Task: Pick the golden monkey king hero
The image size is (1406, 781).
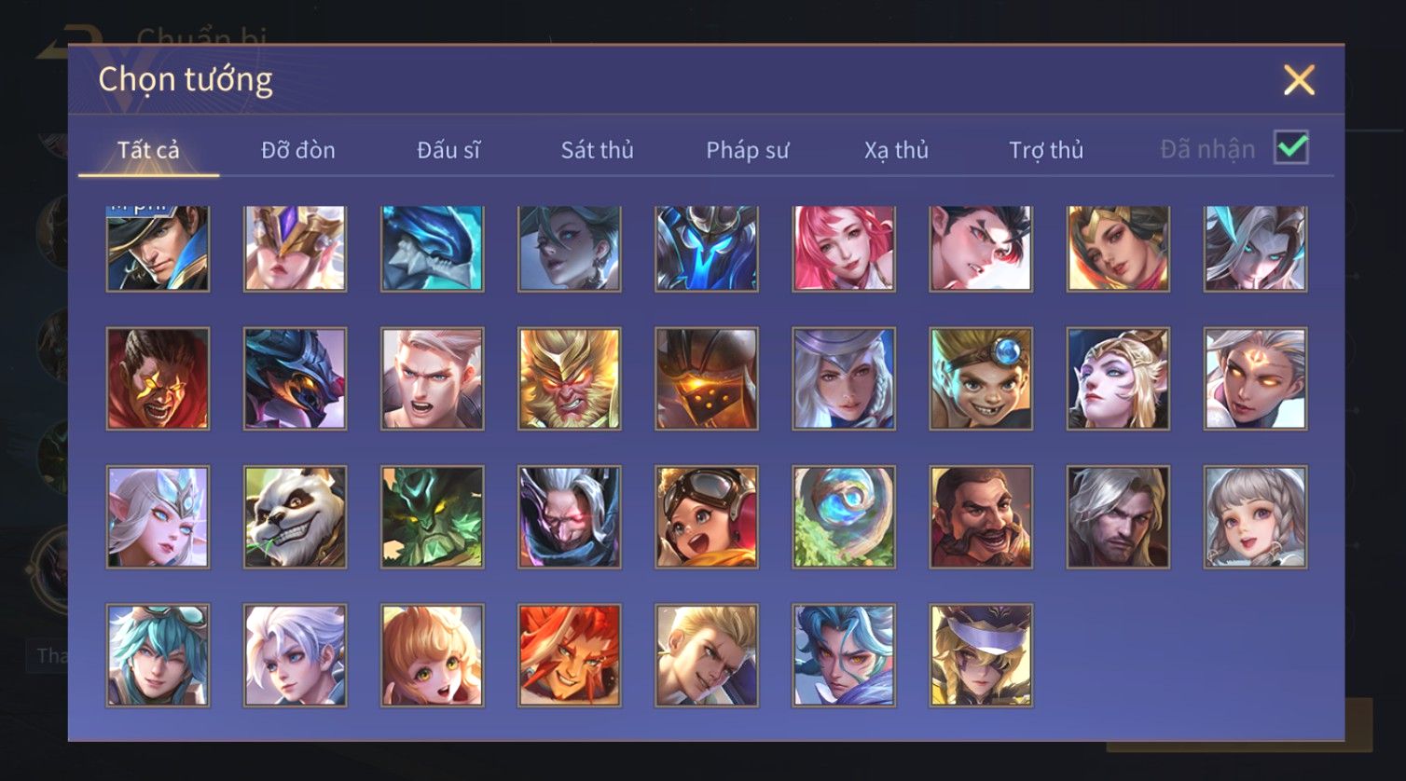Action: click(x=570, y=378)
